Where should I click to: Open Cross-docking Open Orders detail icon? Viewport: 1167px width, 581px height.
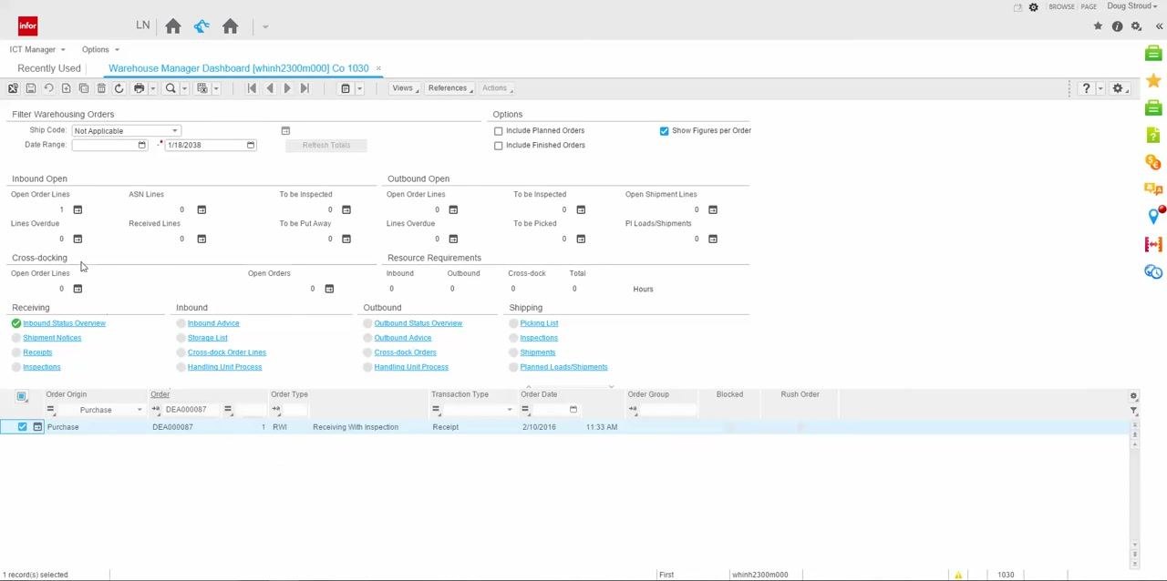pyautogui.click(x=329, y=289)
